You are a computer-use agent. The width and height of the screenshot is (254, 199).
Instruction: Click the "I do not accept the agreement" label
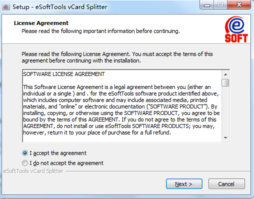click(66, 163)
